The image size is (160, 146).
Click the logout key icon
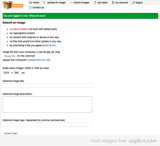(x=133, y=3)
